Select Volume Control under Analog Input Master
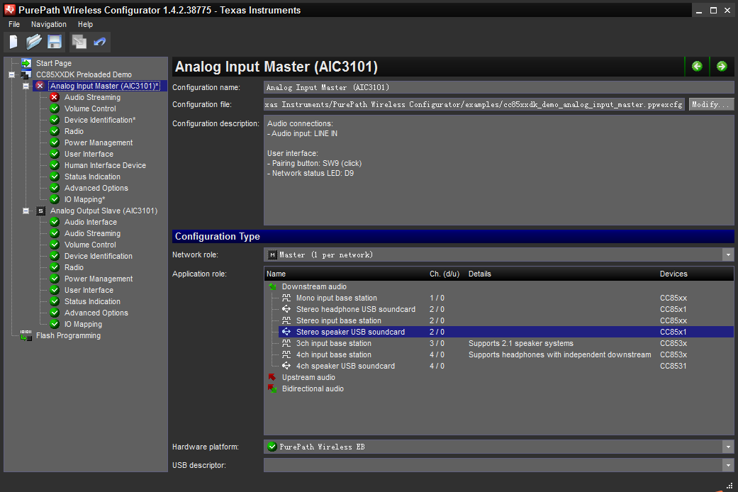 90,108
